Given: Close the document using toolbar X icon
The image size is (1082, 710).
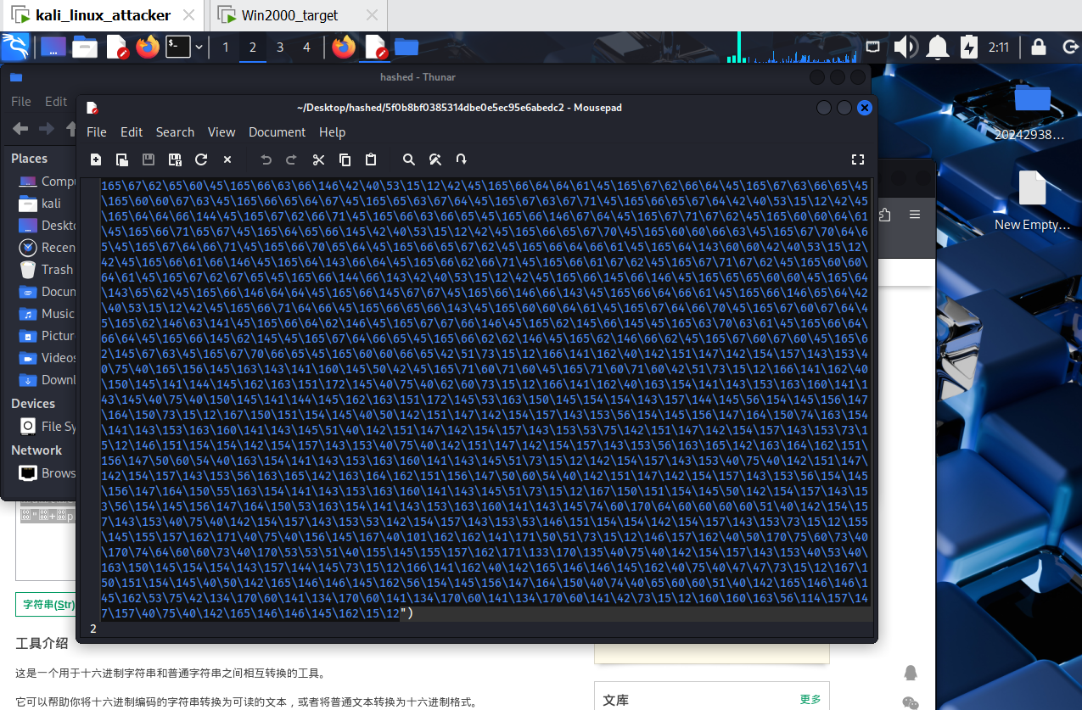Looking at the screenshot, I should click(227, 159).
